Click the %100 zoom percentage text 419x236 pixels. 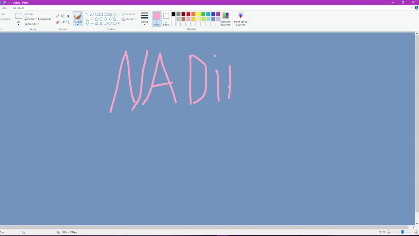382,232
